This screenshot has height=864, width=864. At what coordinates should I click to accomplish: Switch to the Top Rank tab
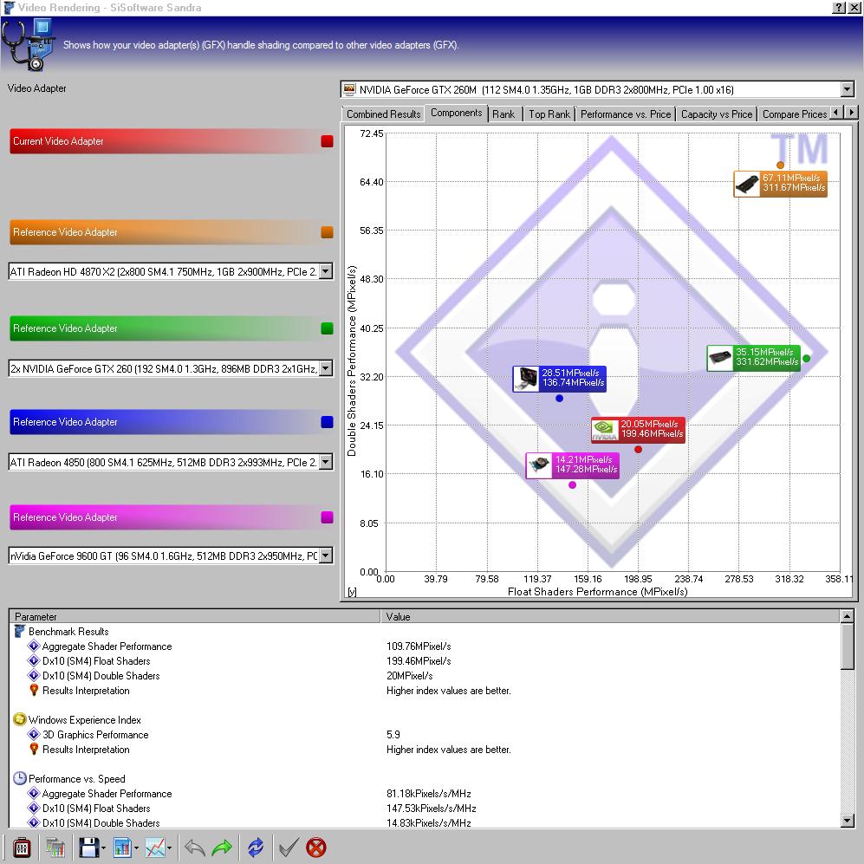click(549, 114)
